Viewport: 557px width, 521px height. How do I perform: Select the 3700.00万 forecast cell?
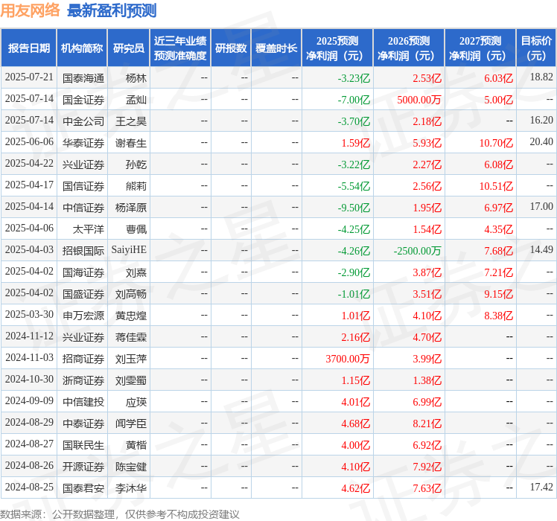tap(348, 359)
